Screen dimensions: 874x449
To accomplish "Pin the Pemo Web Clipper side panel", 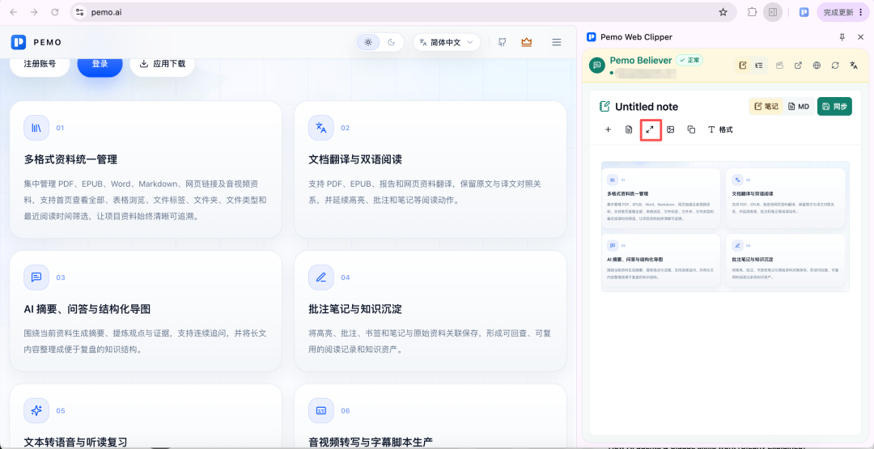I will click(842, 36).
